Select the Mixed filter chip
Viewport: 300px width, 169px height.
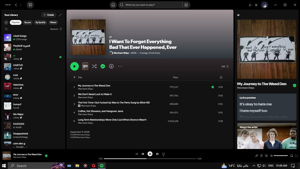tap(53, 23)
